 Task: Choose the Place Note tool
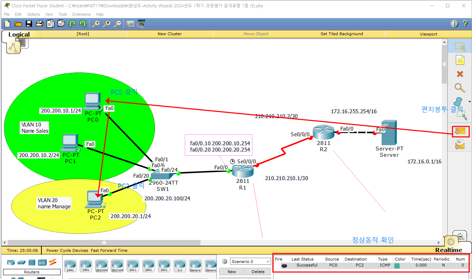460,60
